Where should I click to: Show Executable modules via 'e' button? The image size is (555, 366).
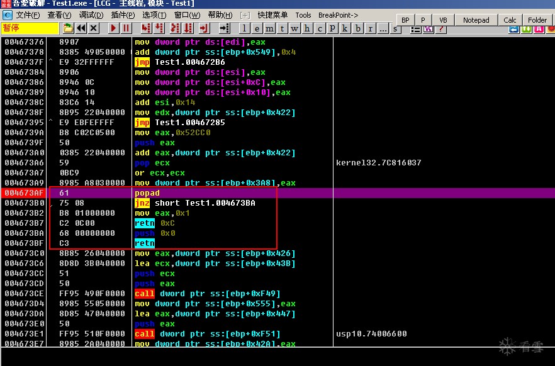(x=257, y=28)
